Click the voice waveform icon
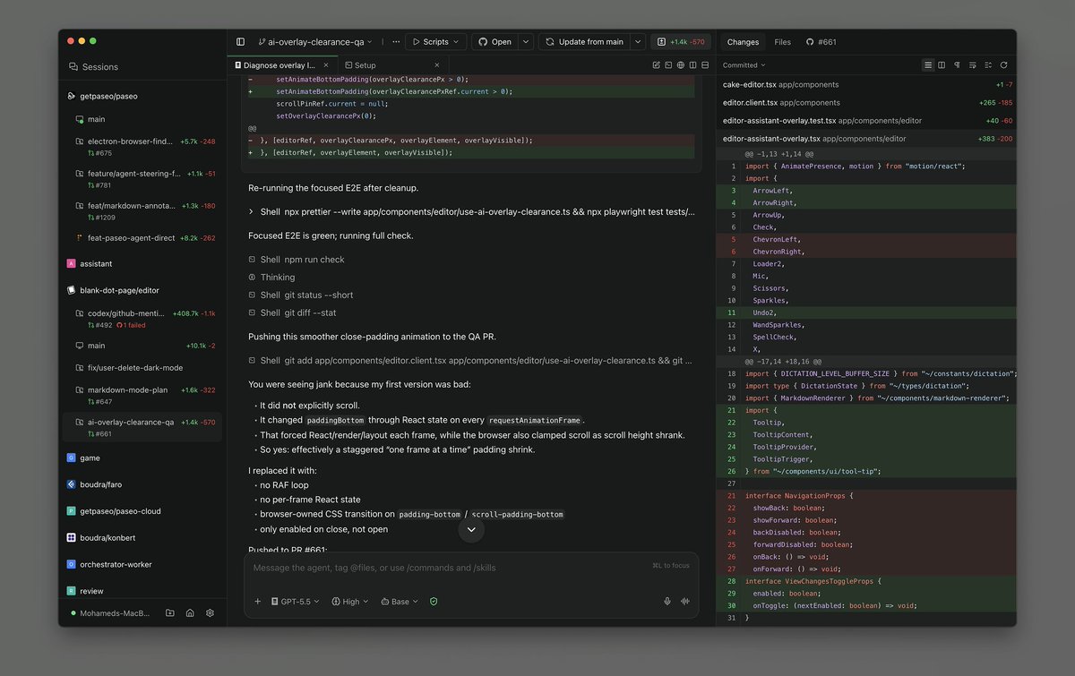This screenshot has height=676, width=1075. (x=686, y=602)
